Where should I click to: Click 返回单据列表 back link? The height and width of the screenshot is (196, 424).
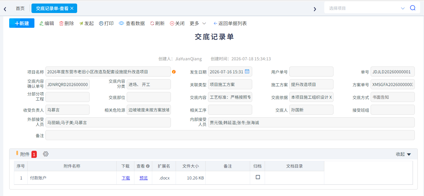coord(230,23)
